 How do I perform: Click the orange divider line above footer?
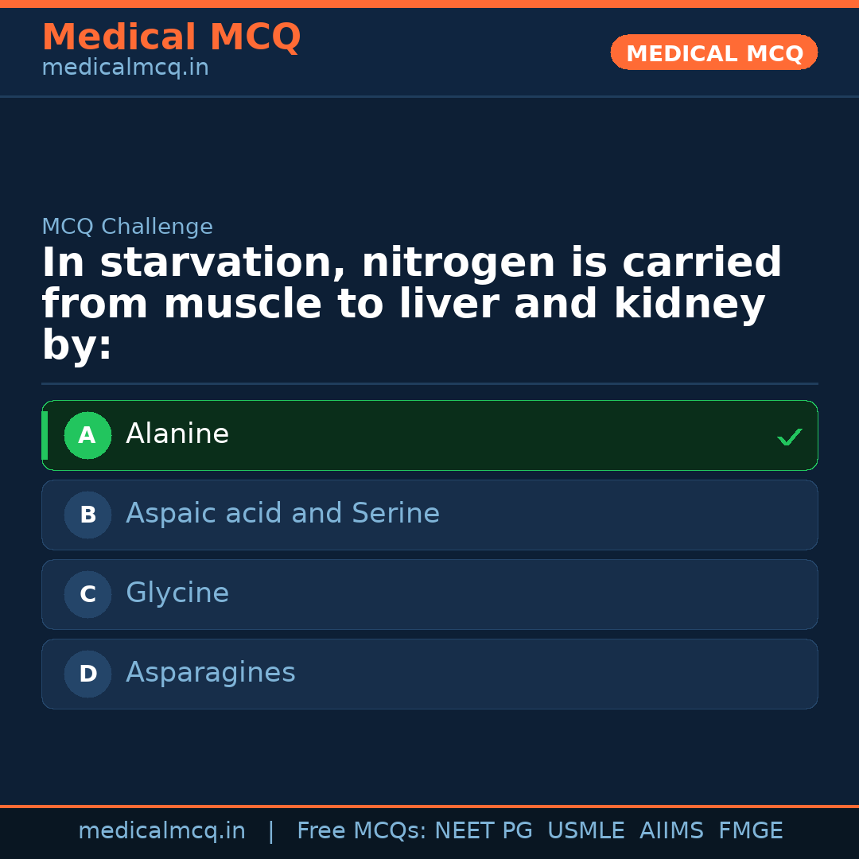point(429,805)
